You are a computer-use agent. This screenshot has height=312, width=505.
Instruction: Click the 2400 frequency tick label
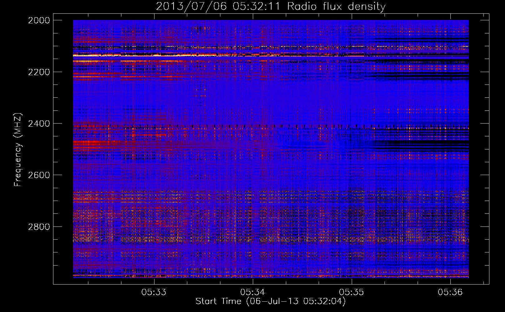39,124
